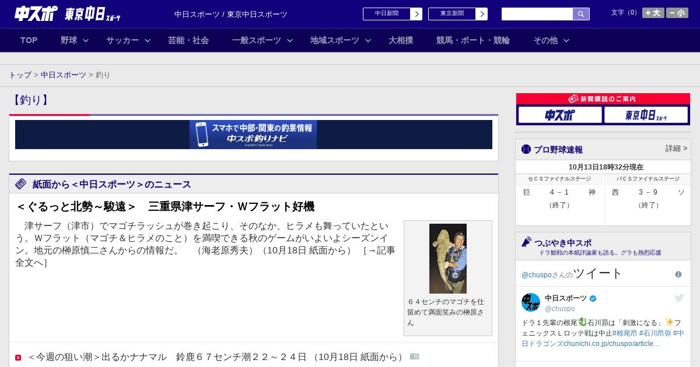The height and width of the screenshot is (367, 700).
Task: Click the camera icon after 今週の狙い潮 headline
Action: click(414, 357)
